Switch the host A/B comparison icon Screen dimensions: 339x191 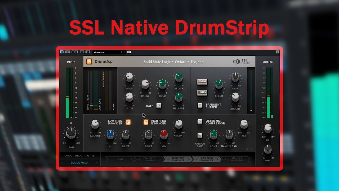click(x=82, y=52)
